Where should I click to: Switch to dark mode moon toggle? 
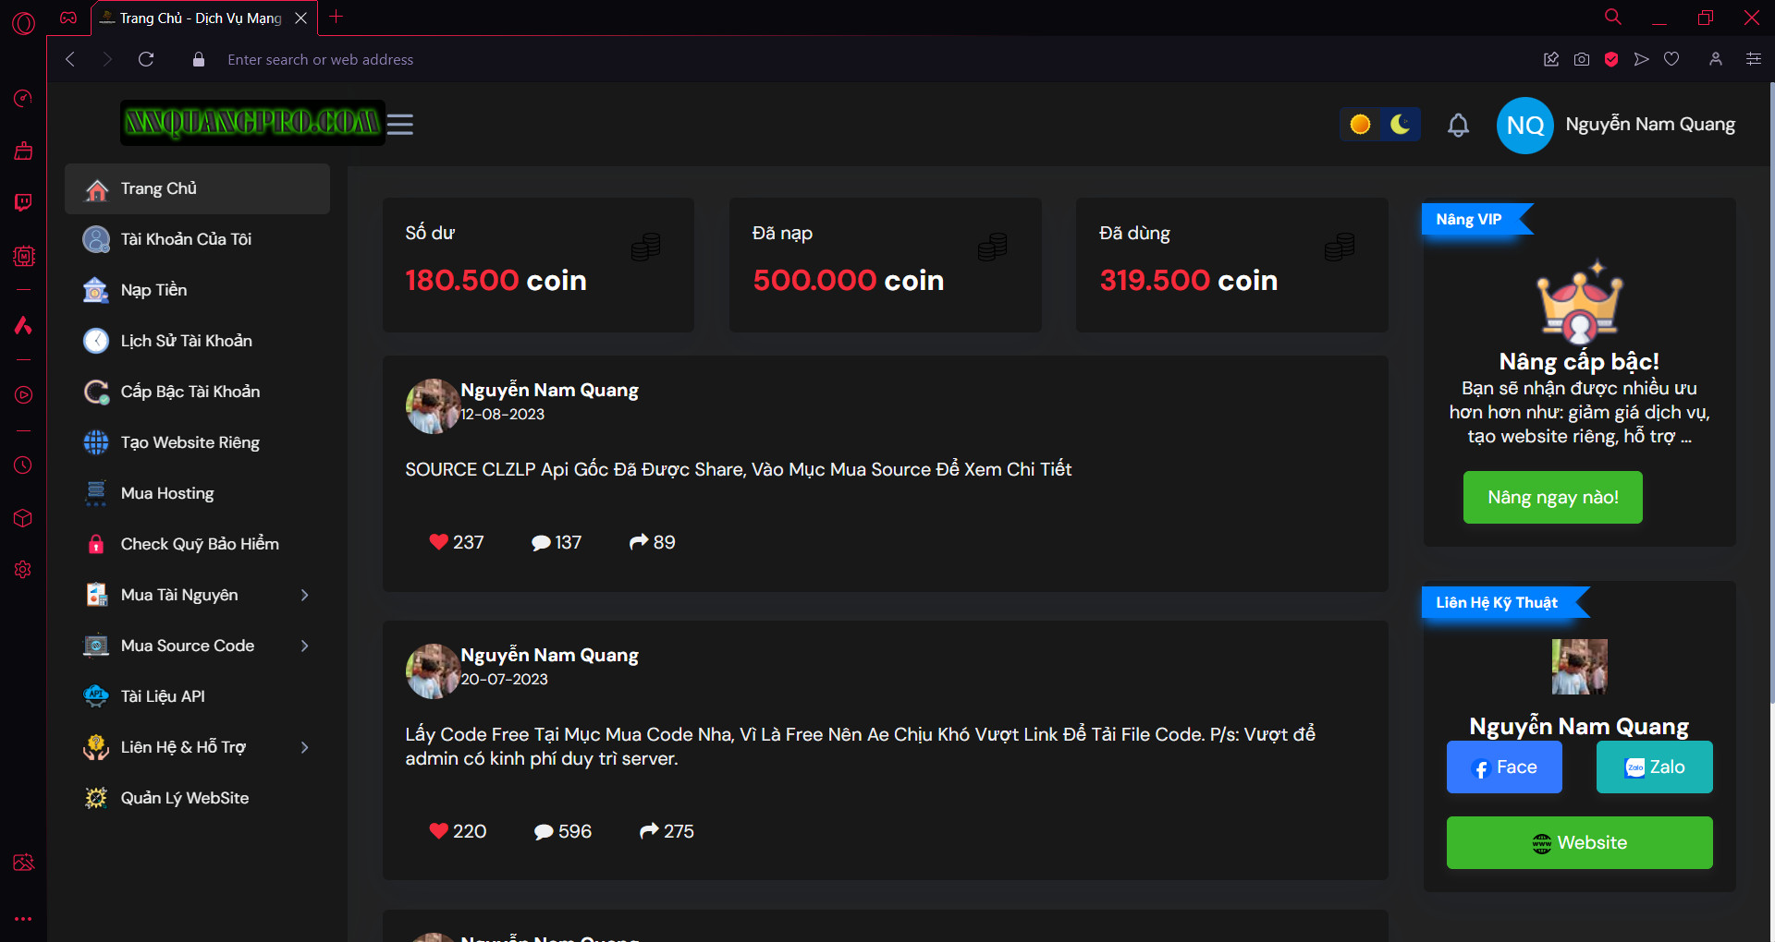(x=1401, y=124)
